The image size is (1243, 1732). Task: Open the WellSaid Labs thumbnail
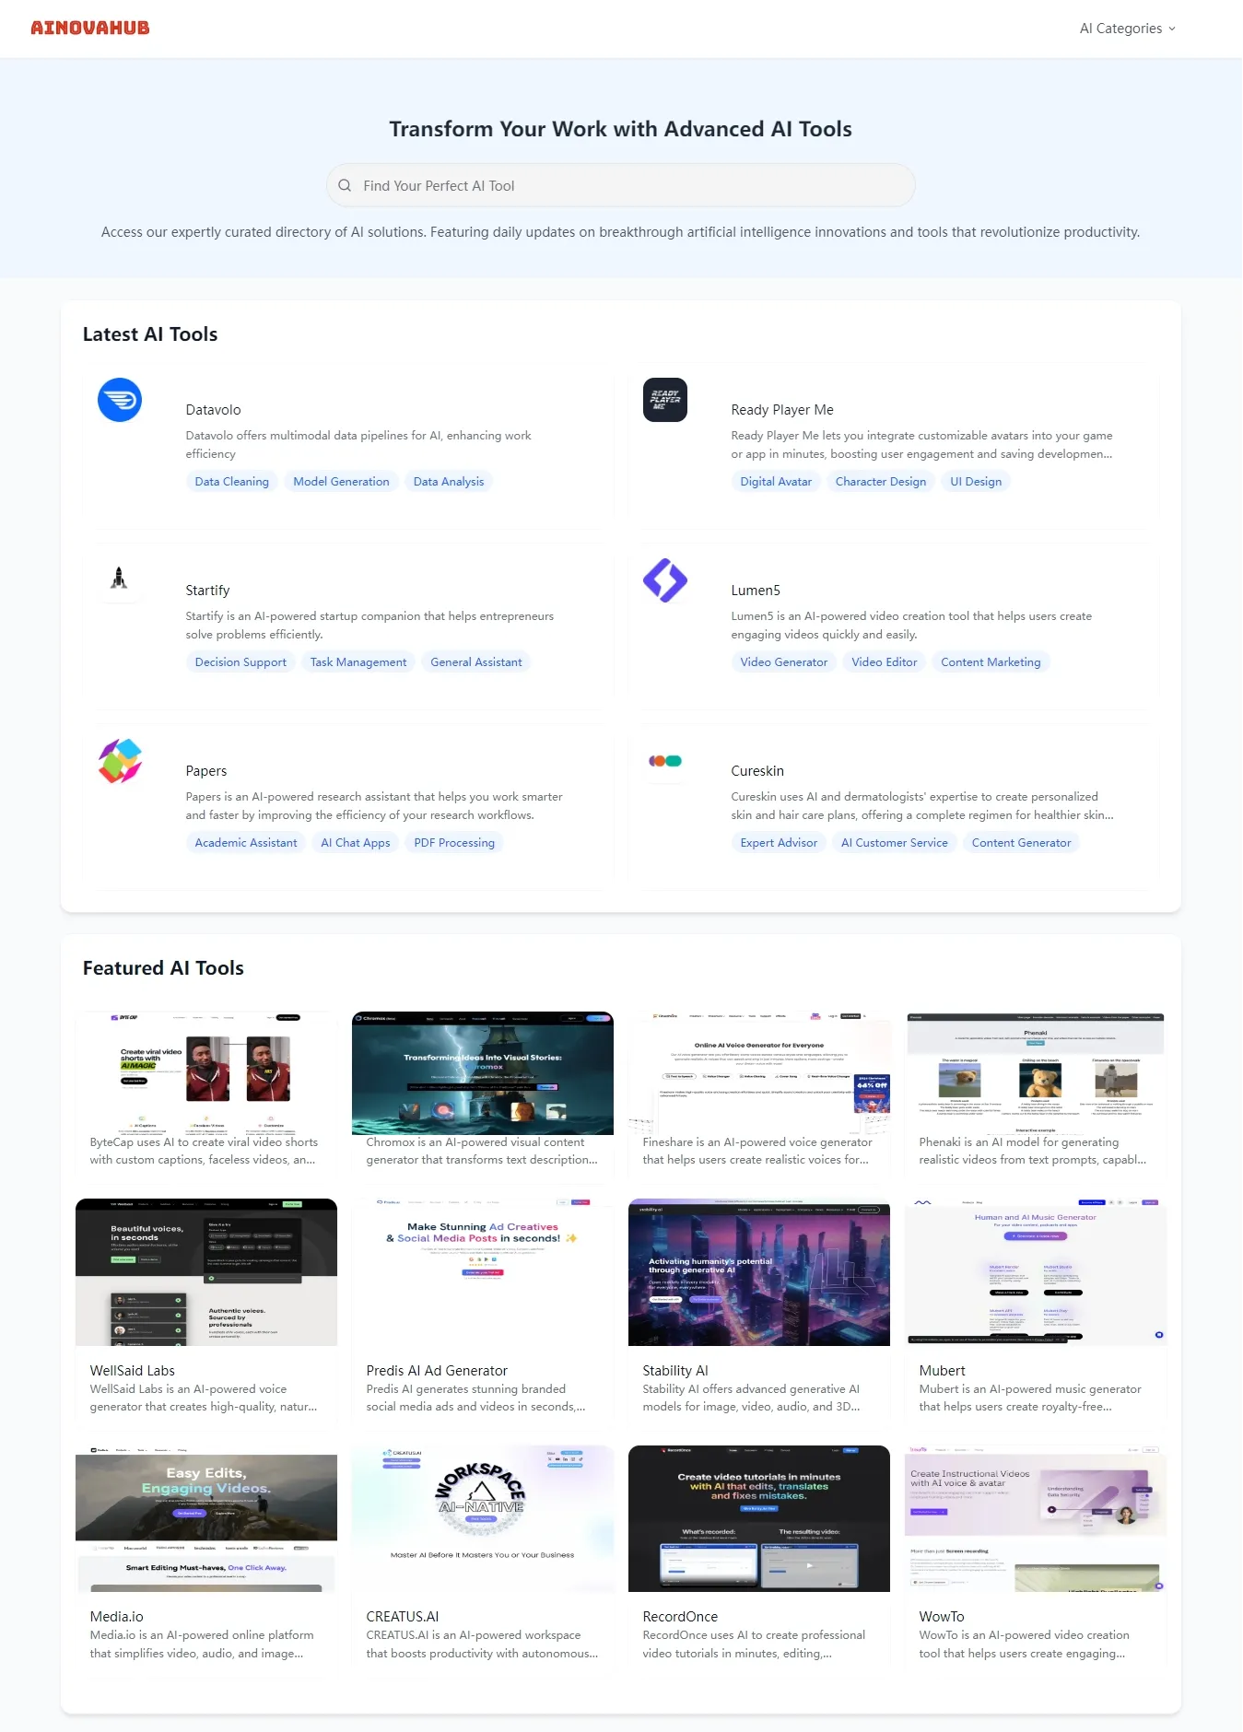[x=206, y=1272]
